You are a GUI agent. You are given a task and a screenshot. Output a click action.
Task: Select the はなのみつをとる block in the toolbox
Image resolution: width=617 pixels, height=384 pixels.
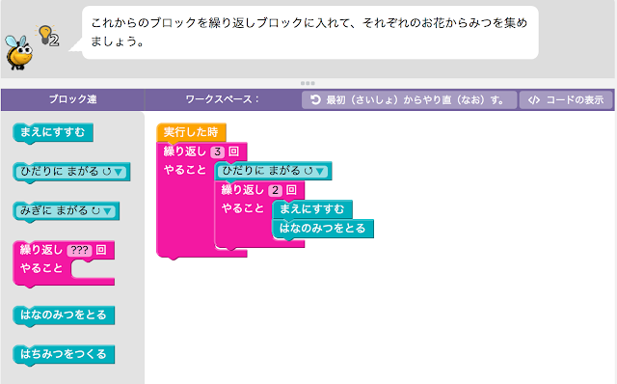(x=64, y=315)
